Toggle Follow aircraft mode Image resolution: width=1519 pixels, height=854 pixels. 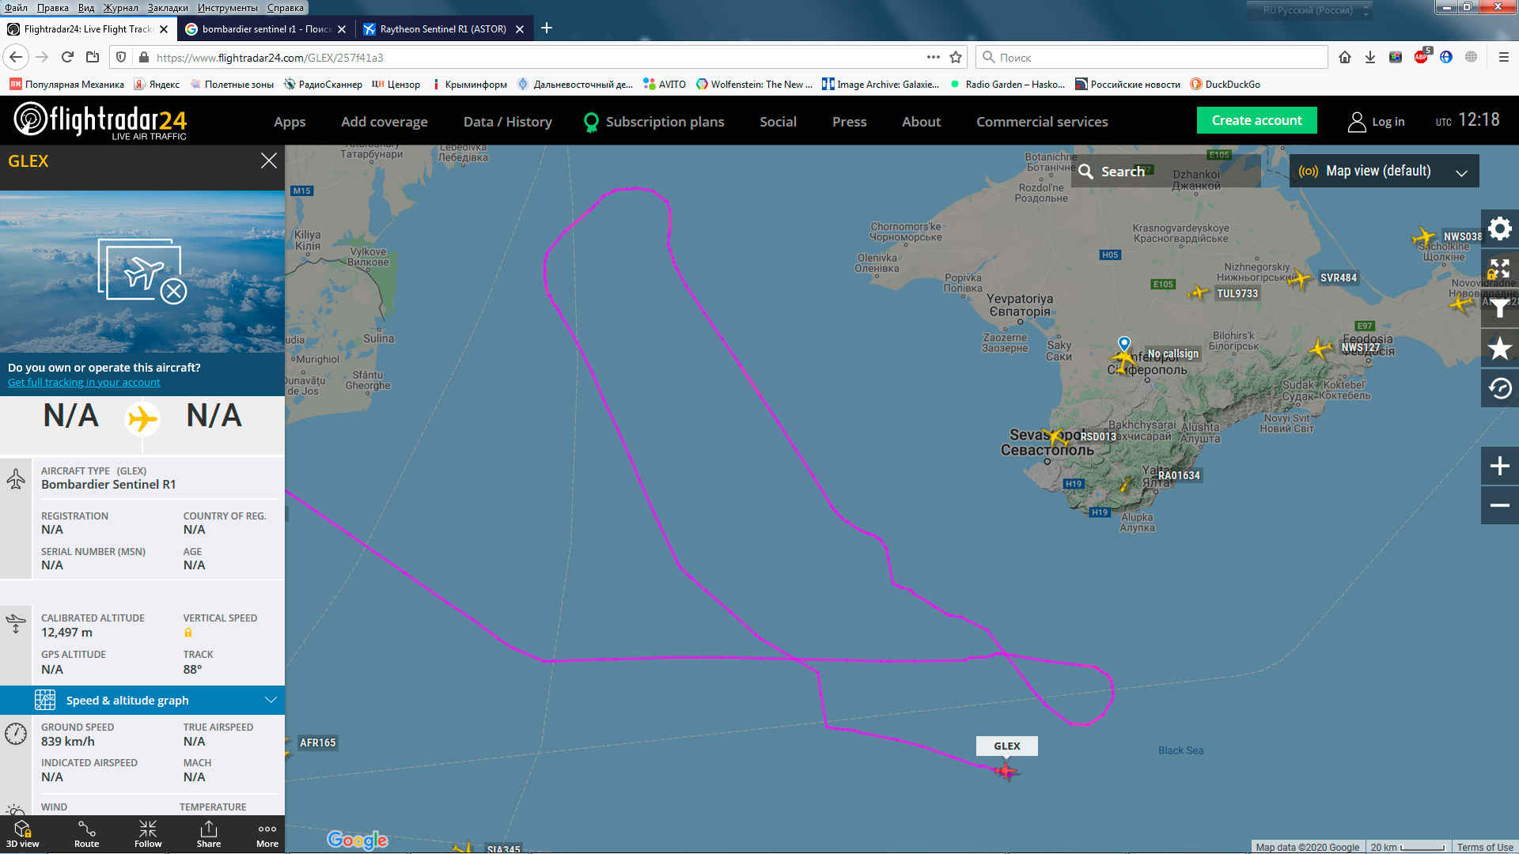(x=148, y=834)
